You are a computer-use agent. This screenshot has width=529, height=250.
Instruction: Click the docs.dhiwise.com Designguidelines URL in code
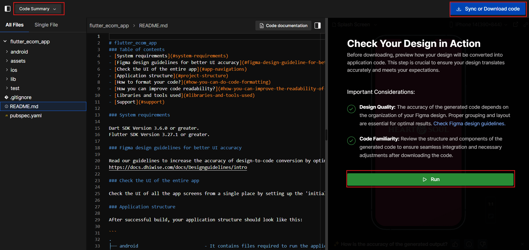pyautogui.click(x=178, y=167)
